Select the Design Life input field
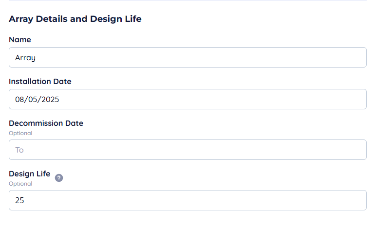 (187, 200)
